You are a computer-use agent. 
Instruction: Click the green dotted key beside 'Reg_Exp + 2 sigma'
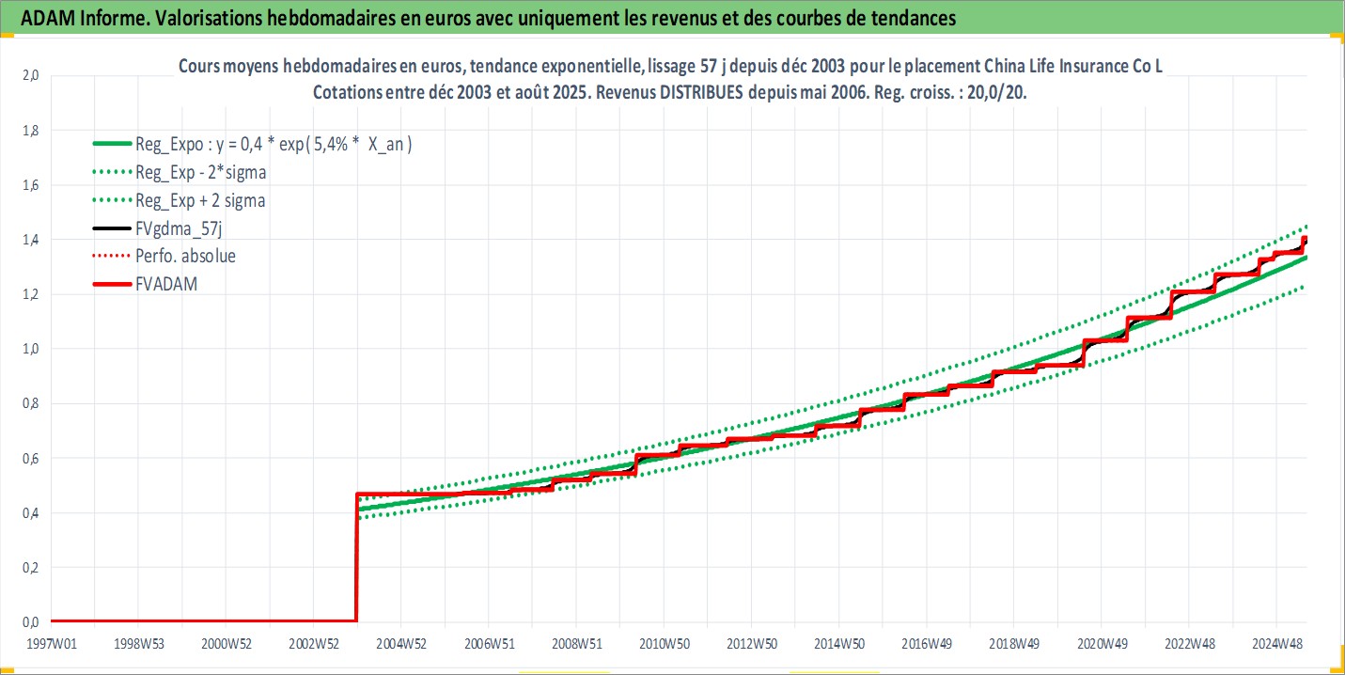(112, 200)
